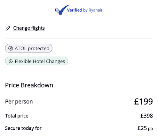Click the Total price label

click(x=17, y=116)
